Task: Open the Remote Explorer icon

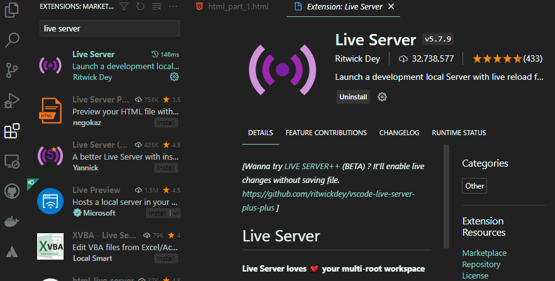Action: coord(12,162)
